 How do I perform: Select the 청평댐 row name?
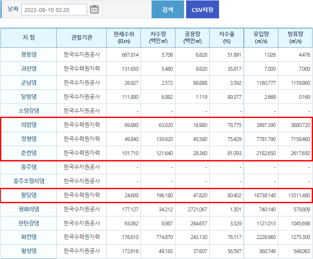point(29,139)
